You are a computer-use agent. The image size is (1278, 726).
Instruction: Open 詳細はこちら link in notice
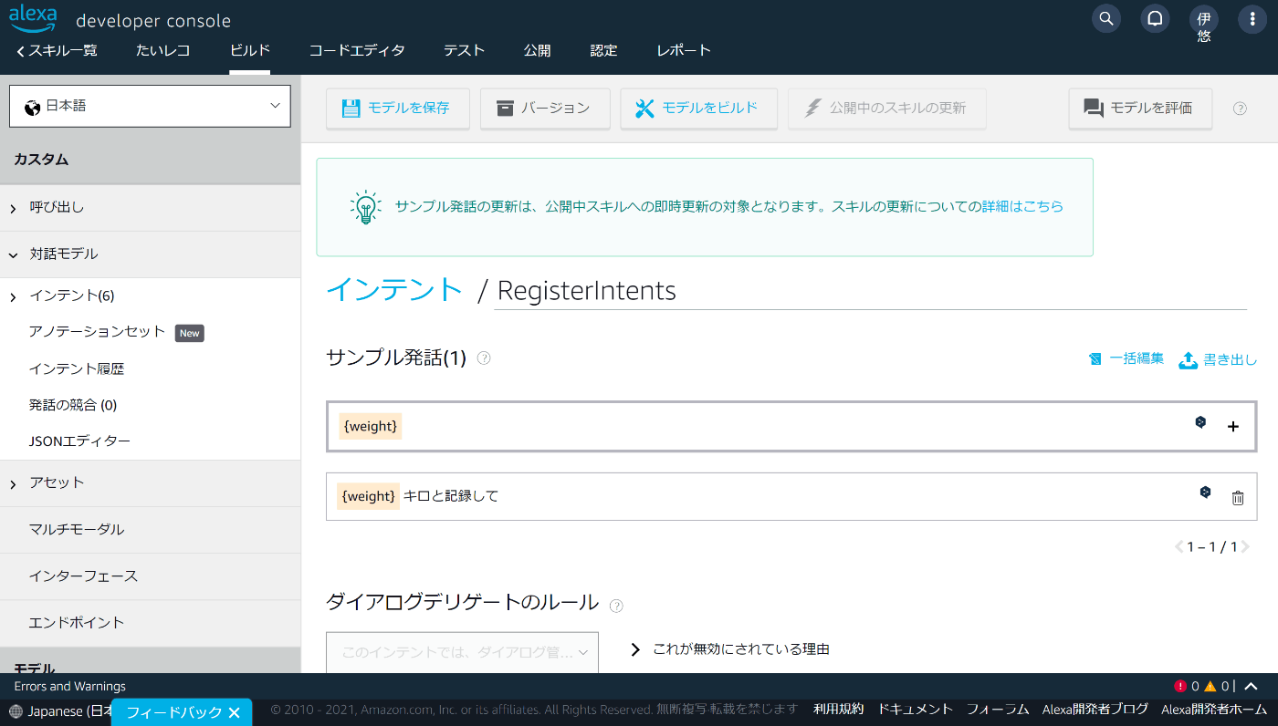pyautogui.click(x=1022, y=206)
